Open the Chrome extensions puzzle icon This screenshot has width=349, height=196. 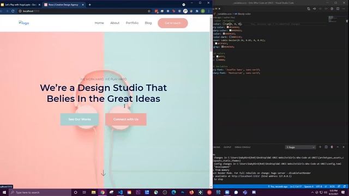point(197,11)
